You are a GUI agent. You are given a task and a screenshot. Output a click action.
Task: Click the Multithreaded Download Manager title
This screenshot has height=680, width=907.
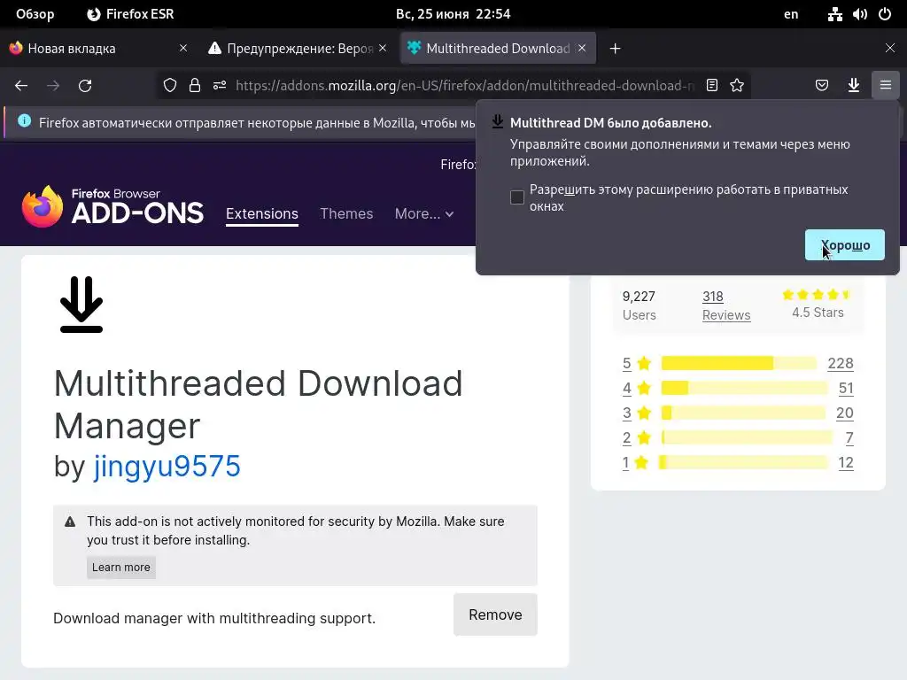tap(258, 404)
